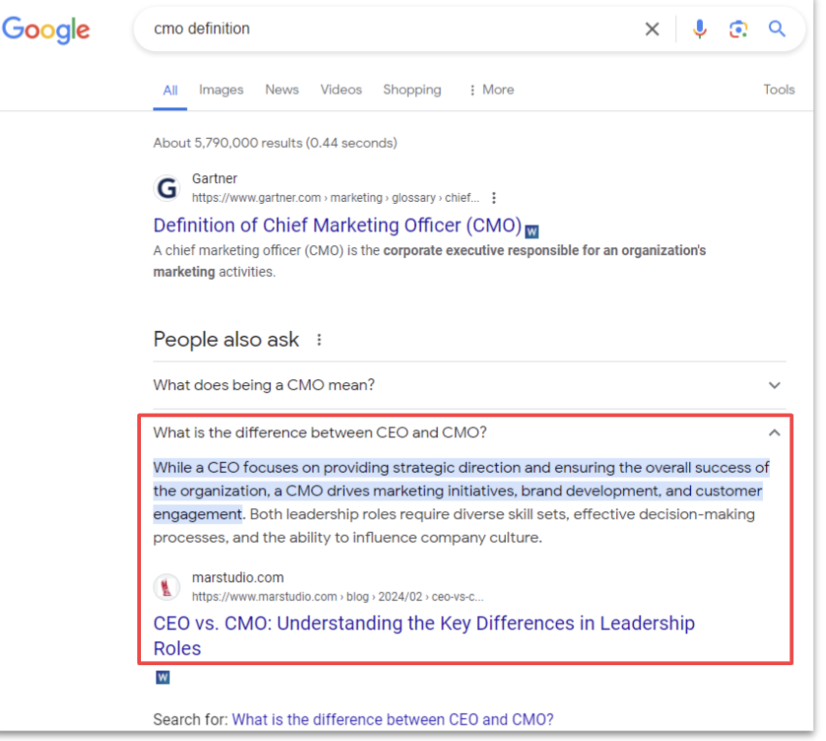Screen dimensions: 826x741
Task: Switch to the Shopping tab
Action: [x=412, y=90]
